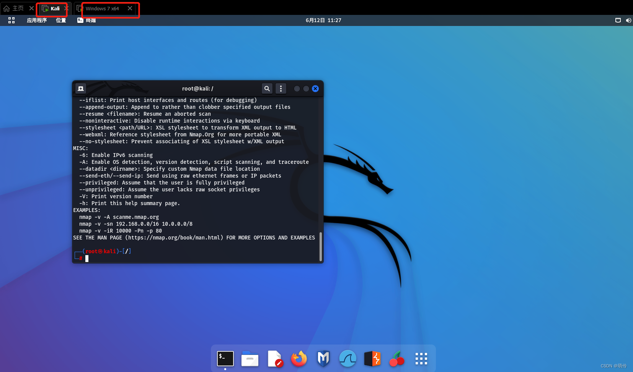Launch Firefox from the dock
The image size is (633, 372).
pyautogui.click(x=299, y=359)
